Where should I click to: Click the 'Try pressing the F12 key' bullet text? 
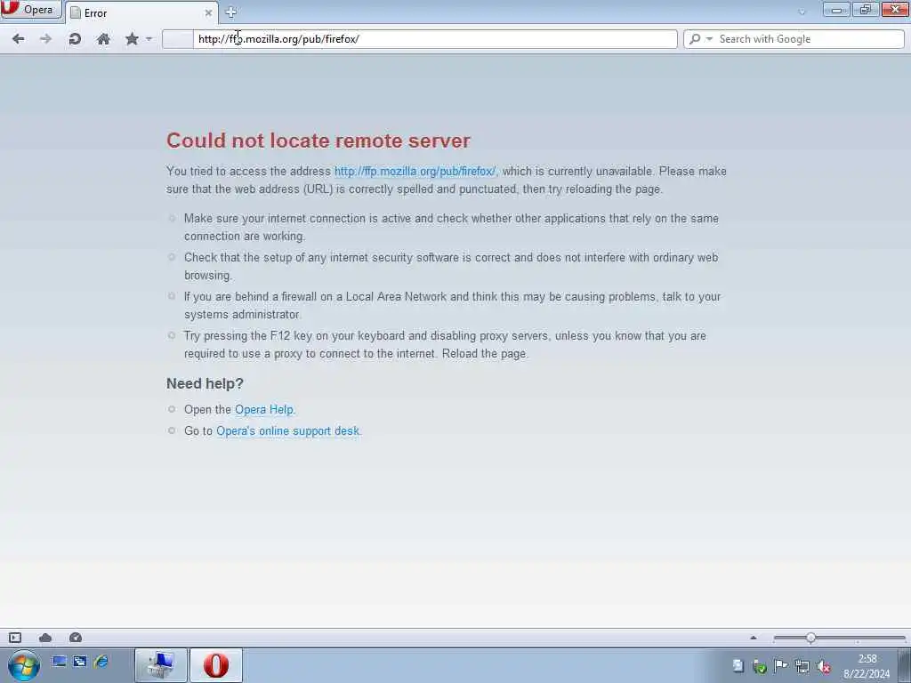point(445,344)
